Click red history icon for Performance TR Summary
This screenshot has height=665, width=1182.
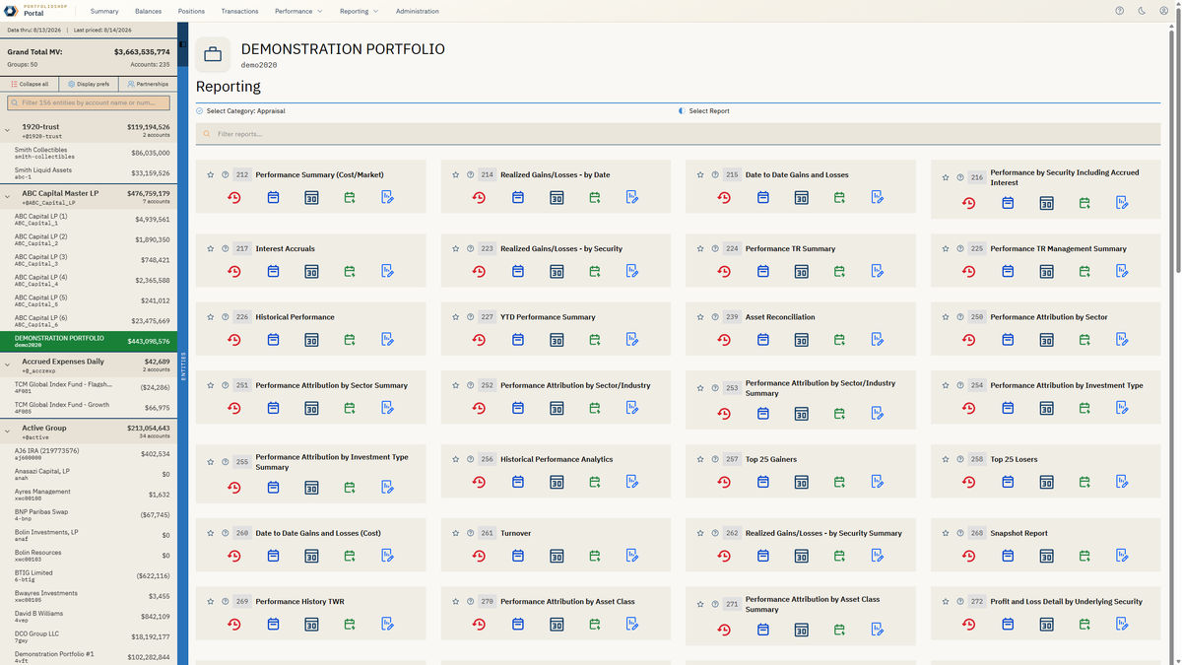point(724,272)
